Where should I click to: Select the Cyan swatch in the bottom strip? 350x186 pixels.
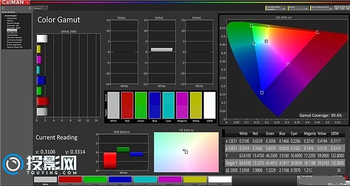point(145,180)
